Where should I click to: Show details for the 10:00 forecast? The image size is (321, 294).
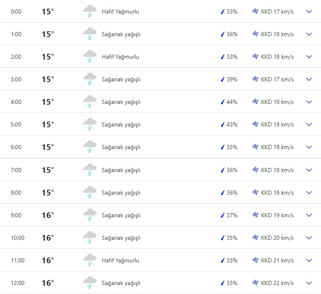pyautogui.click(x=309, y=238)
